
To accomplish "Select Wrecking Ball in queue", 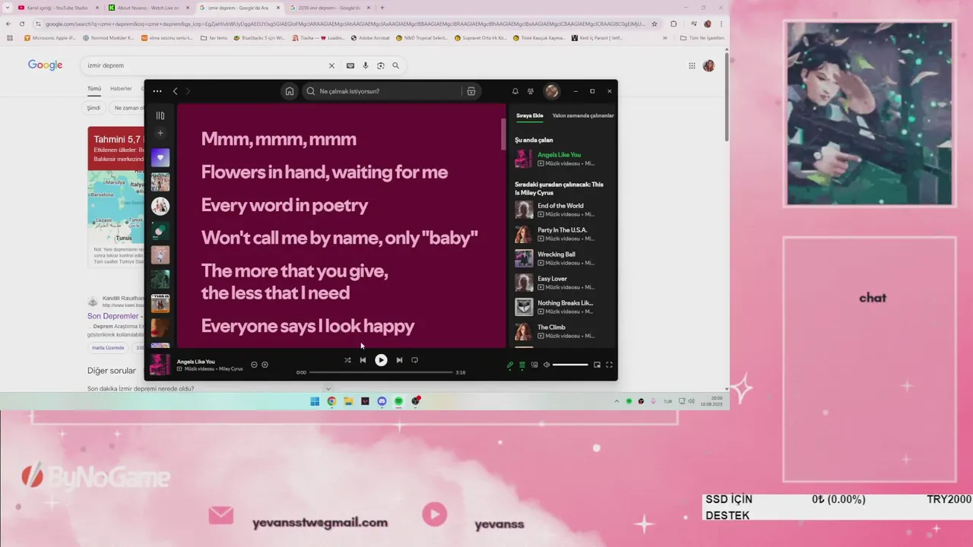I will 561,258.
